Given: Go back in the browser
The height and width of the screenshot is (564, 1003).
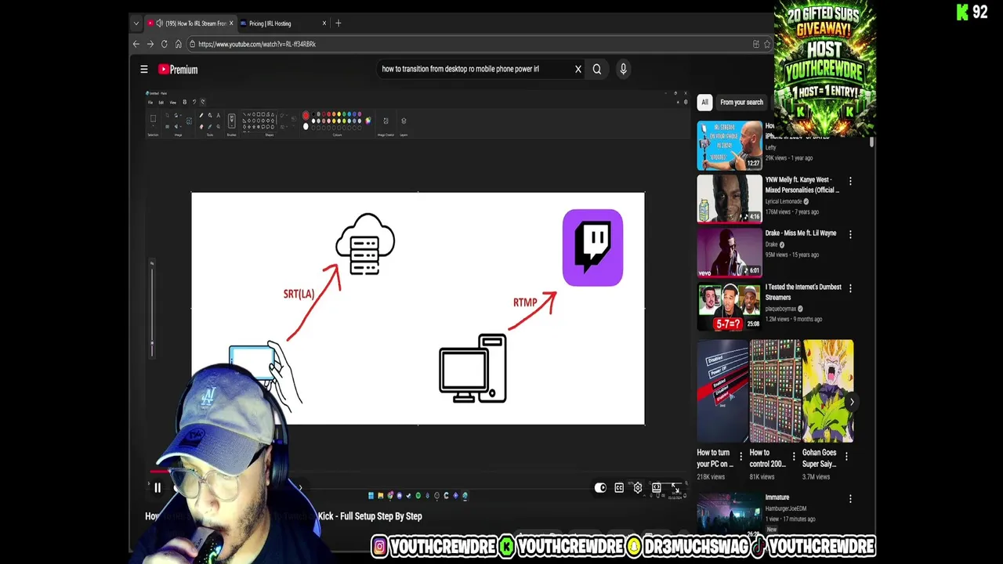Looking at the screenshot, I should (x=136, y=44).
